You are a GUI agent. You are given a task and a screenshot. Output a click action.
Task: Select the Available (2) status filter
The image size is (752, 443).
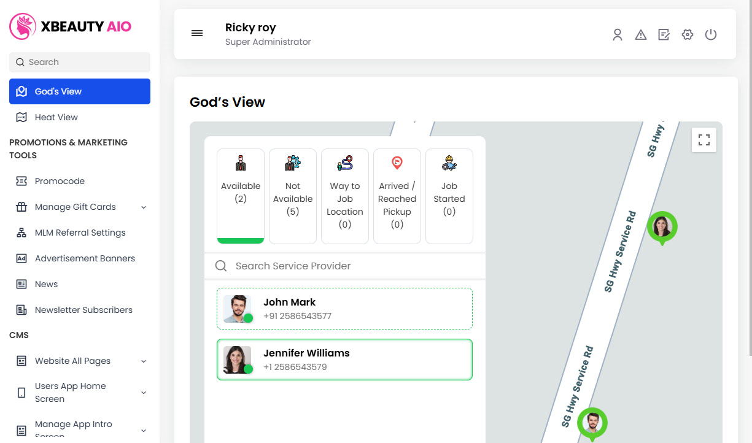tap(241, 195)
